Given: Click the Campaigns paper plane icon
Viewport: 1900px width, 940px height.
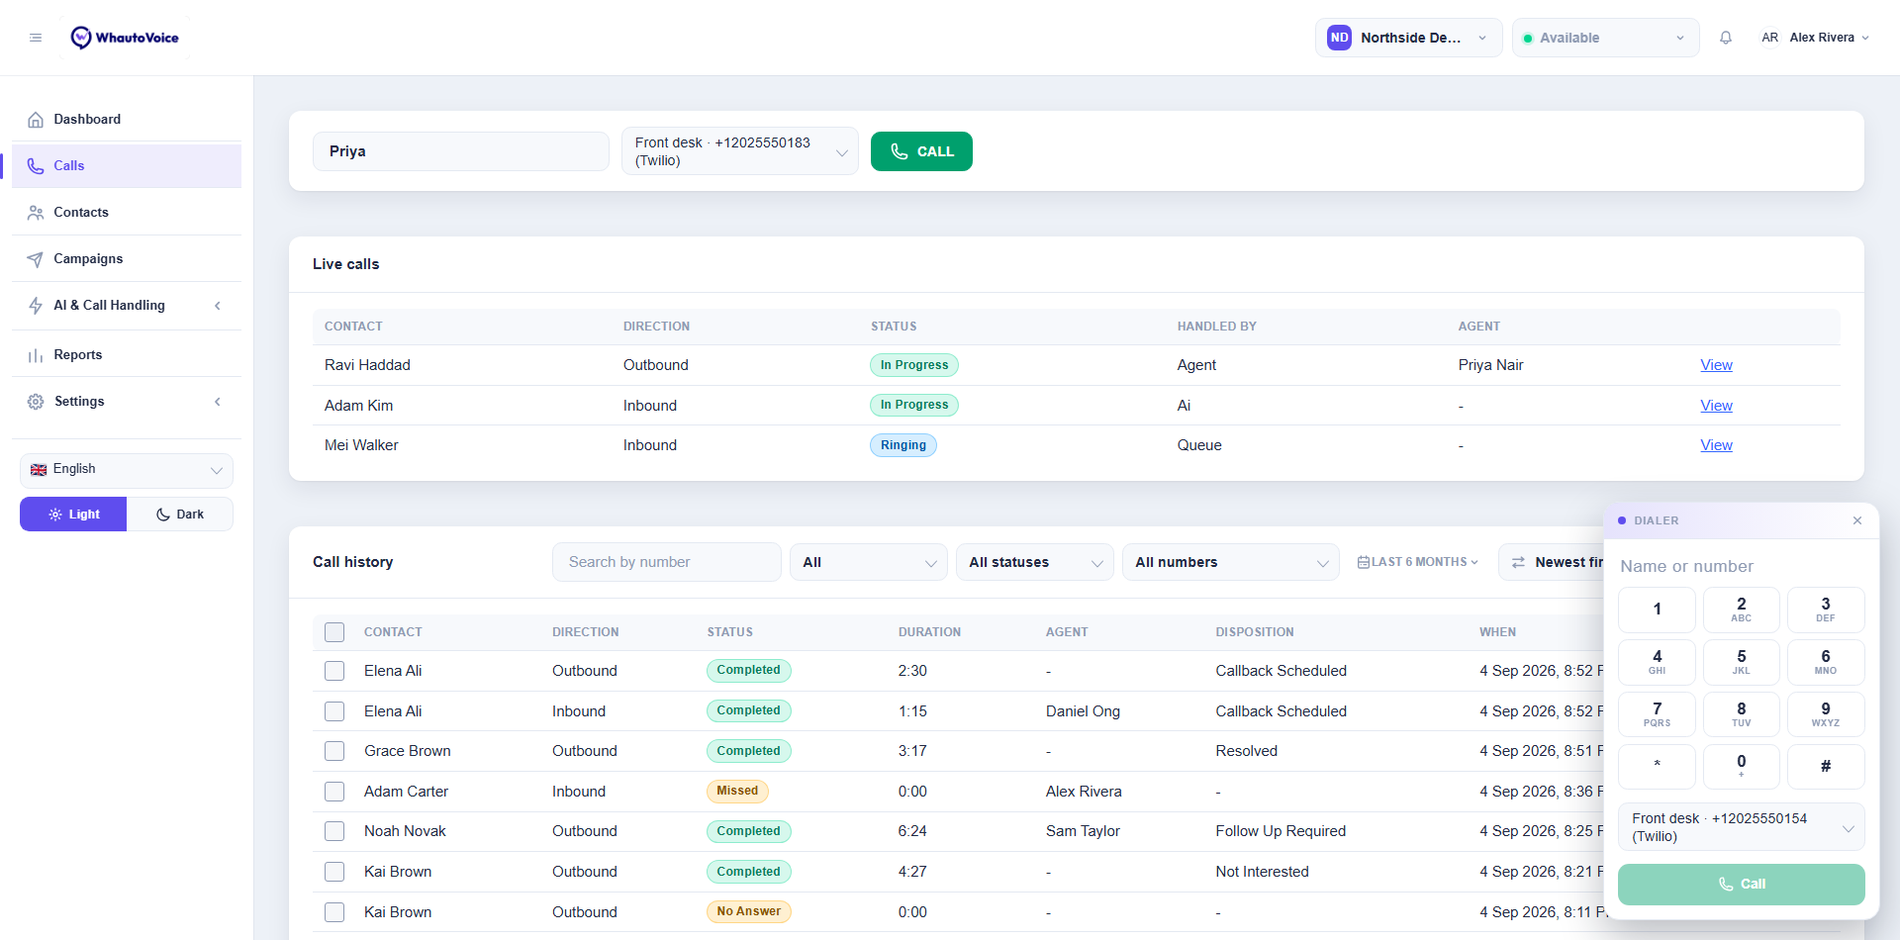Looking at the screenshot, I should pos(36,259).
